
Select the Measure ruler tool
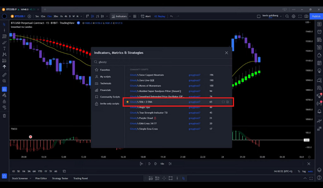(4, 75)
